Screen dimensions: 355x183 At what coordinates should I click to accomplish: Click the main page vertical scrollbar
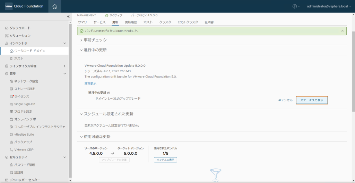[353, 69]
